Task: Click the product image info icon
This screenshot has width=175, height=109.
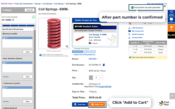Action: pos(40,55)
